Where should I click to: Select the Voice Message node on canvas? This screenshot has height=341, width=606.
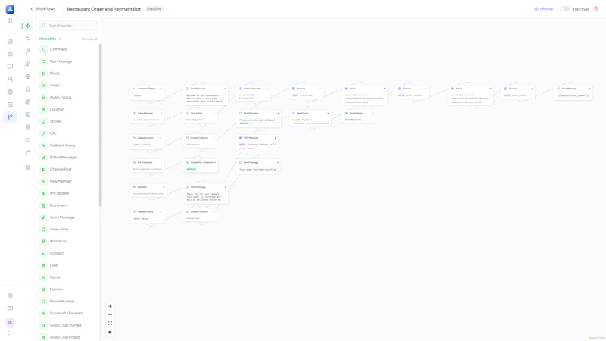(x=147, y=117)
